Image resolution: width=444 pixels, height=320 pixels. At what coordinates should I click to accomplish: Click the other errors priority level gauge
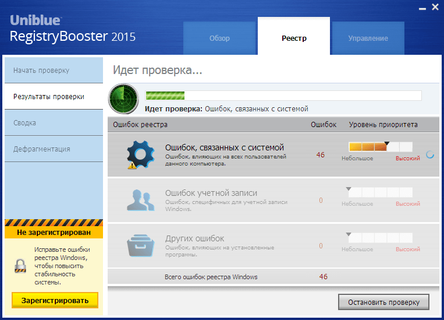(x=381, y=237)
